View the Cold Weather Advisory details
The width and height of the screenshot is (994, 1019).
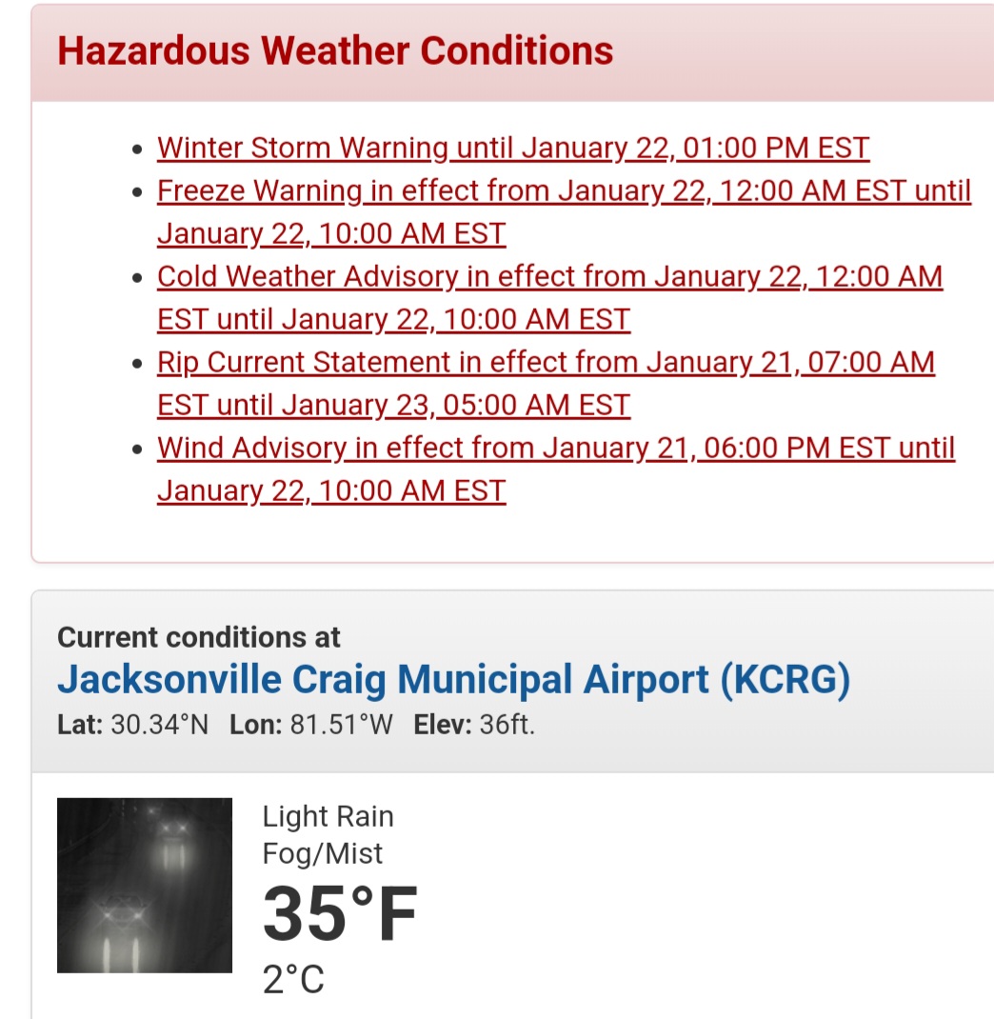click(x=549, y=298)
